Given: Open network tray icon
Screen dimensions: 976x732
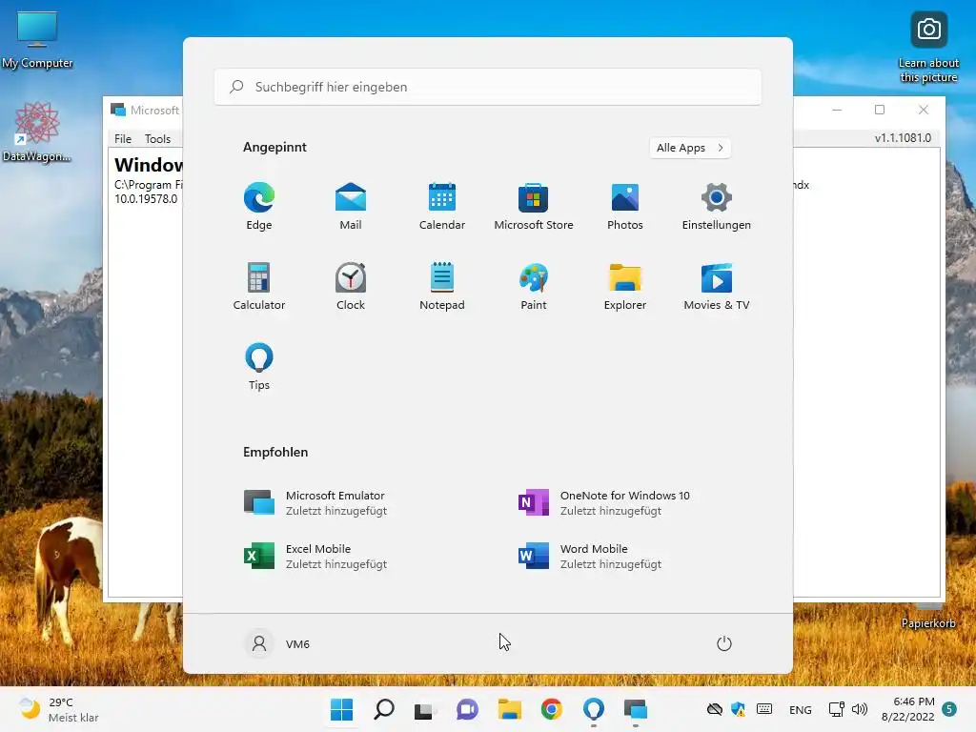Looking at the screenshot, I should pyautogui.click(x=837, y=709).
